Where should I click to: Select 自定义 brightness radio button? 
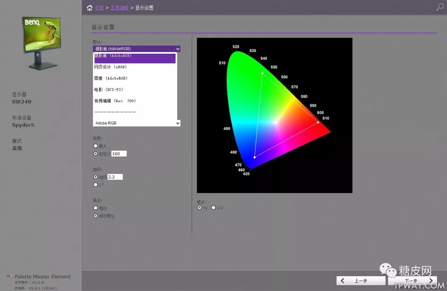coord(96,153)
